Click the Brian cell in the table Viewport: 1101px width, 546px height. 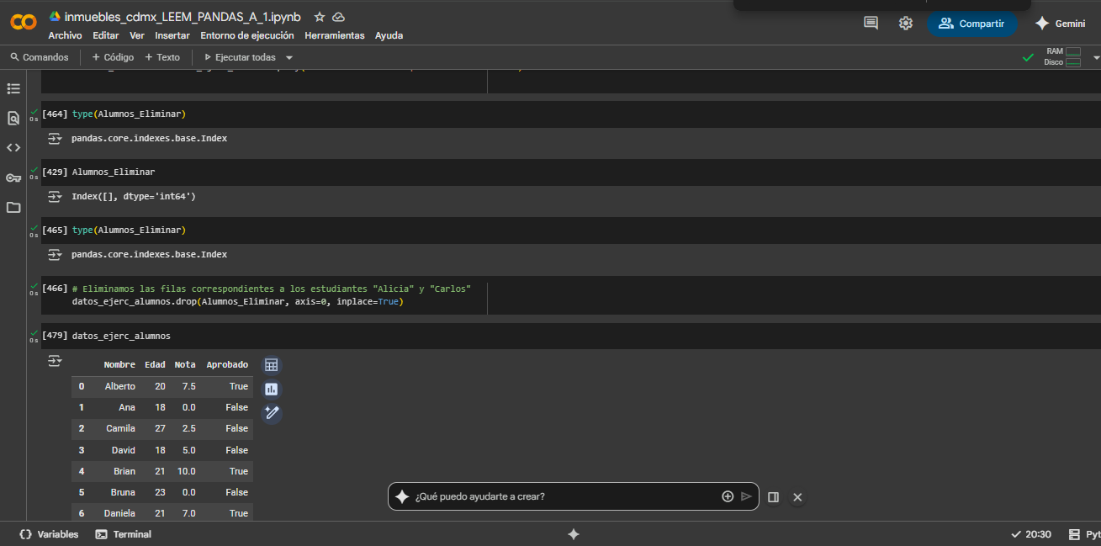pos(124,471)
